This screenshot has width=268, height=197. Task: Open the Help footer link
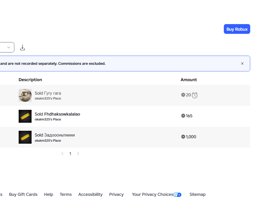[48, 194]
